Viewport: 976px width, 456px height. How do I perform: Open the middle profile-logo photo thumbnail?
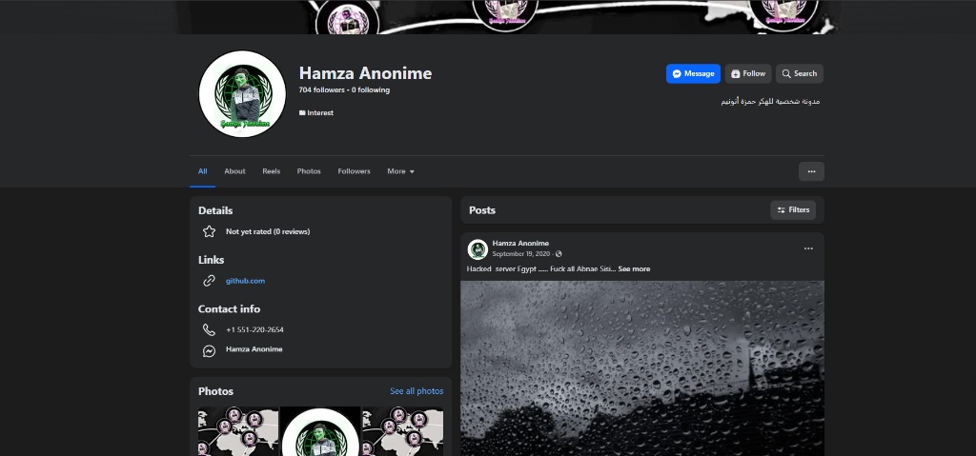tap(320, 431)
